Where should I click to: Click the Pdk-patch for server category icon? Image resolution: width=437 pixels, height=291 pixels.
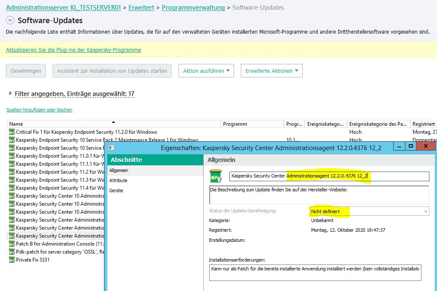pyautogui.click(x=12, y=252)
